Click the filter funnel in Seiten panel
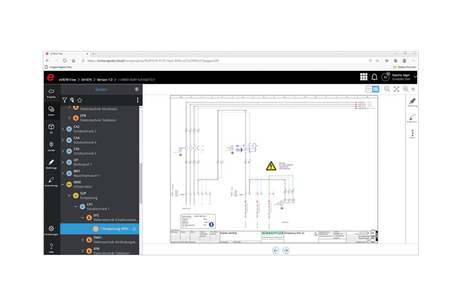This screenshot has height=308, width=461. [x=65, y=100]
